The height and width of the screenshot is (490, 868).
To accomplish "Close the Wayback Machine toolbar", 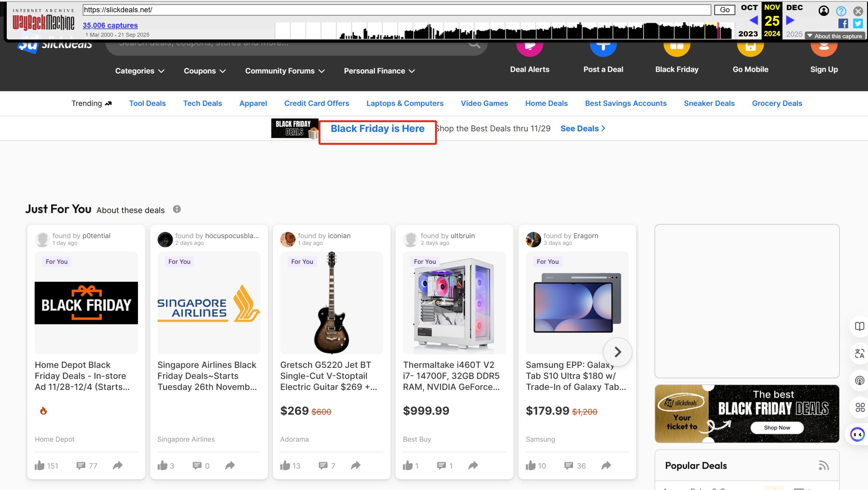I will [858, 11].
